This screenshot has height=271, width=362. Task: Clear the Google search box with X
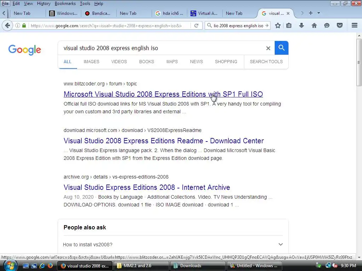[268, 48]
